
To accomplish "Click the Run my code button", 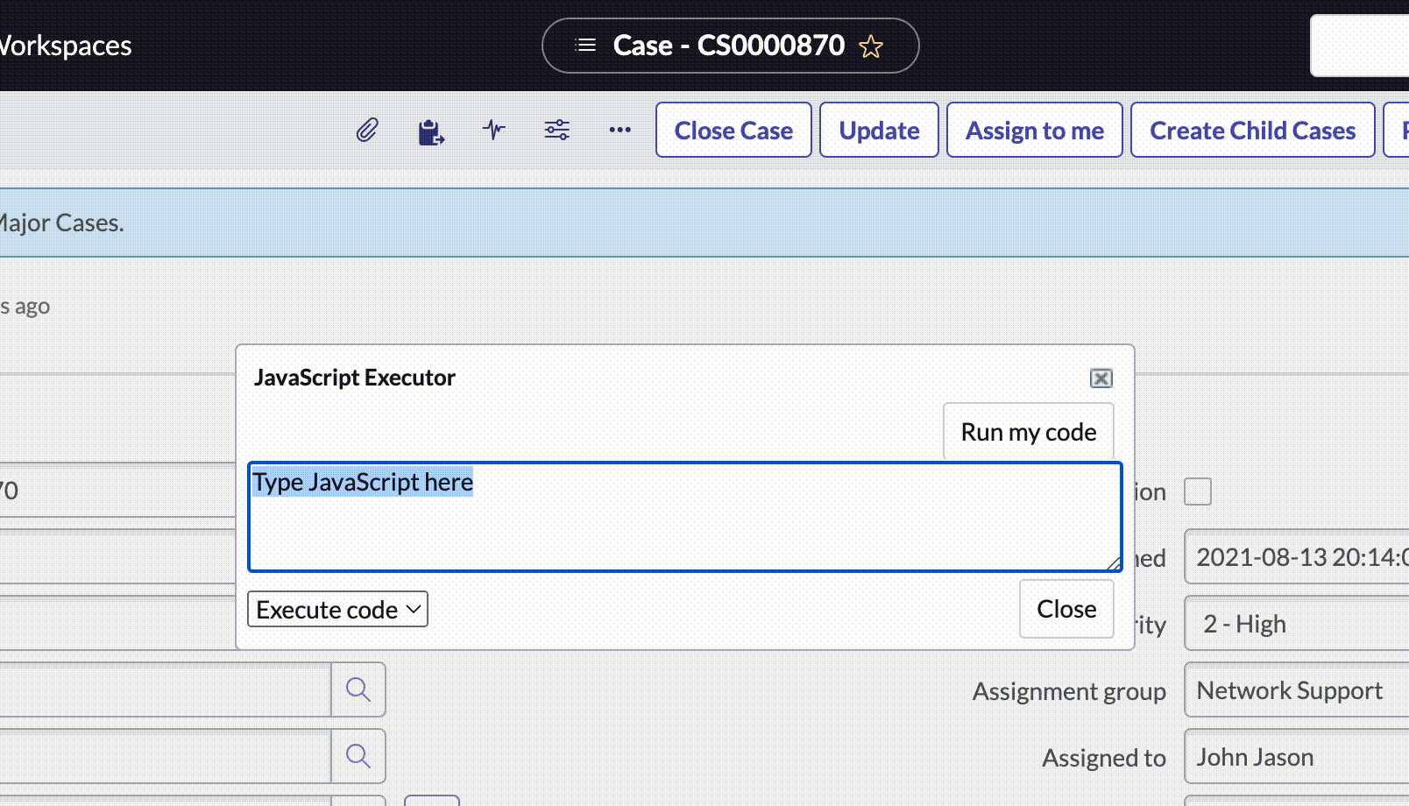I will pos(1029,432).
